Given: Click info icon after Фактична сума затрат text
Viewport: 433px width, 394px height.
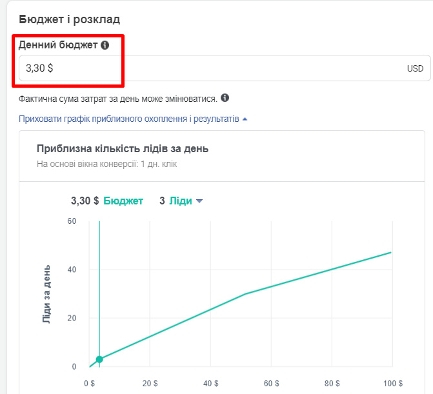Looking at the screenshot, I should pyautogui.click(x=225, y=98).
